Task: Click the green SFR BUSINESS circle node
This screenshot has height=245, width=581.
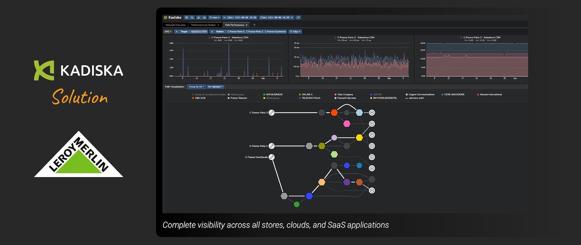Action: 296,204
